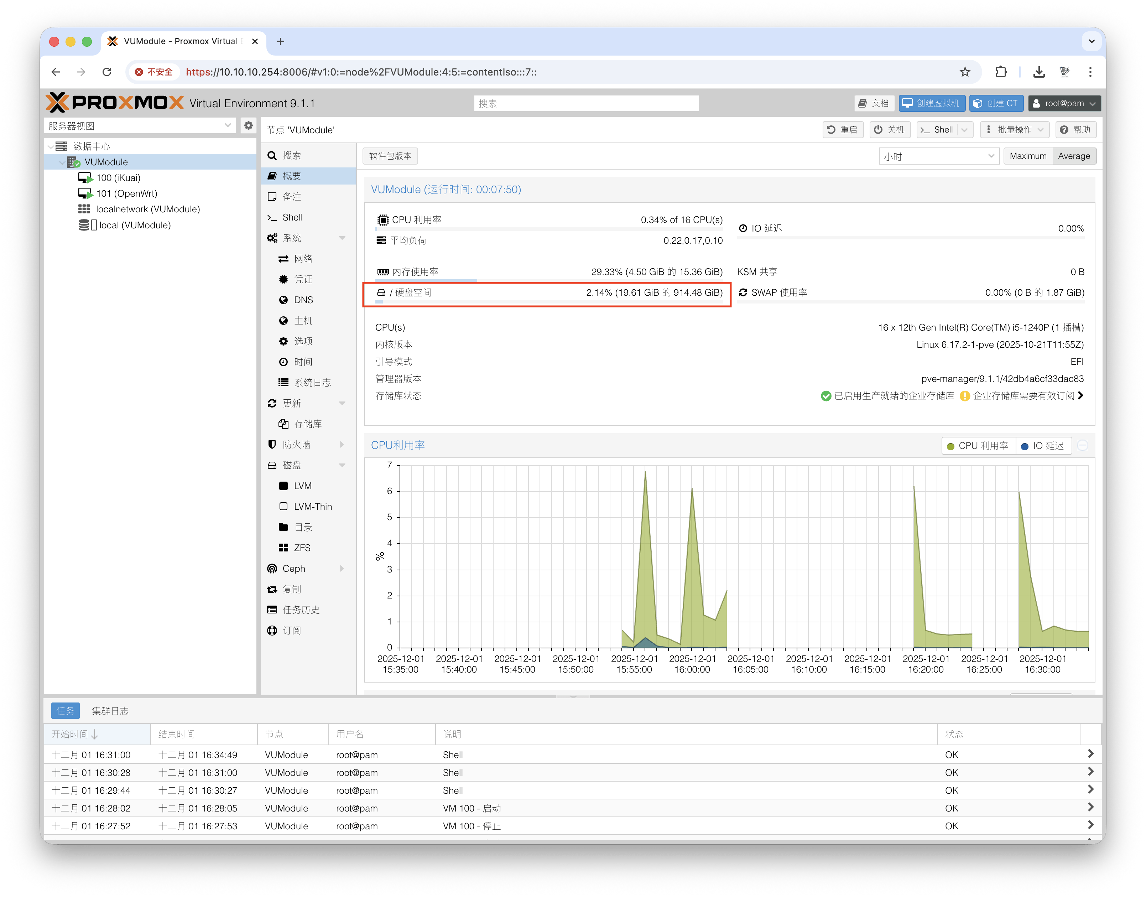Image resolution: width=1146 pixels, height=897 pixels.
Task: Open the Hour timeframe dropdown
Action: tap(938, 156)
